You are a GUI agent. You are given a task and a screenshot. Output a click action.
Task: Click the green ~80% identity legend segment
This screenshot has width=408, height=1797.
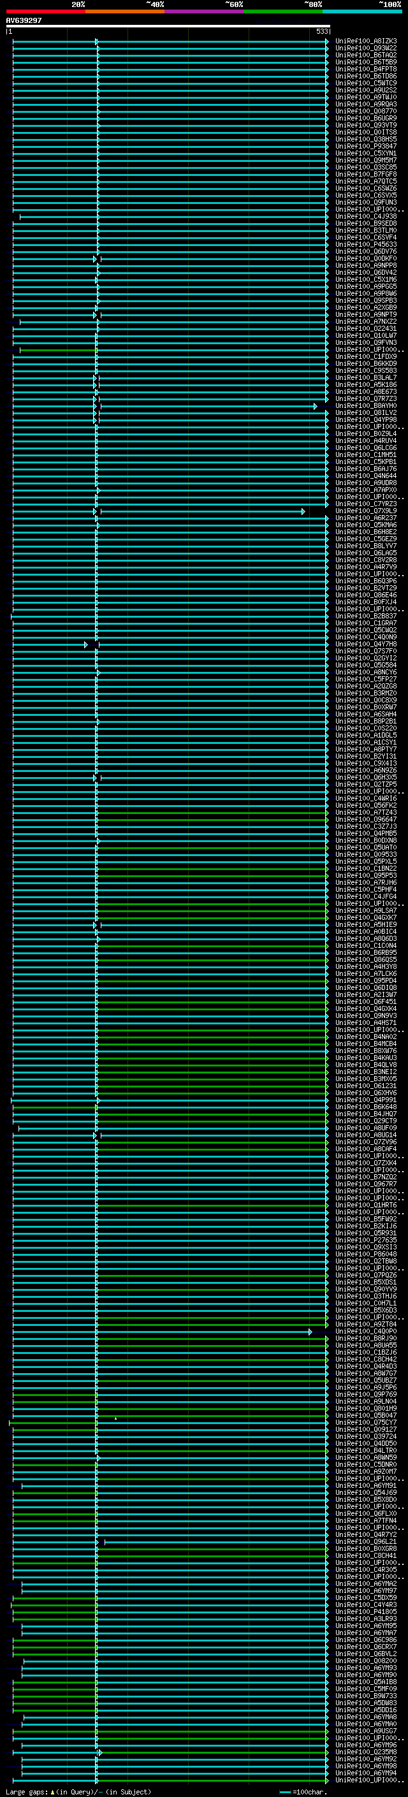(x=283, y=11)
